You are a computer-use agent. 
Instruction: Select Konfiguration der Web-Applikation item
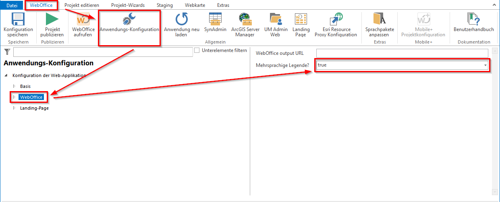pyautogui.click(x=49, y=75)
